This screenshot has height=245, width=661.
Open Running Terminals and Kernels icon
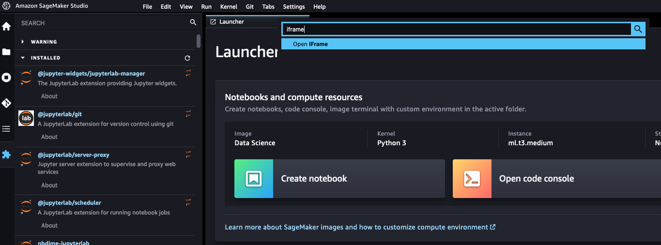pos(6,77)
